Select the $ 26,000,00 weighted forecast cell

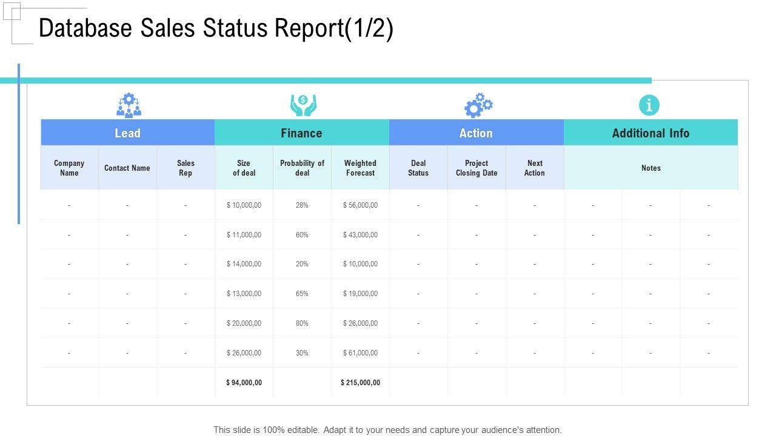pos(360,323)
